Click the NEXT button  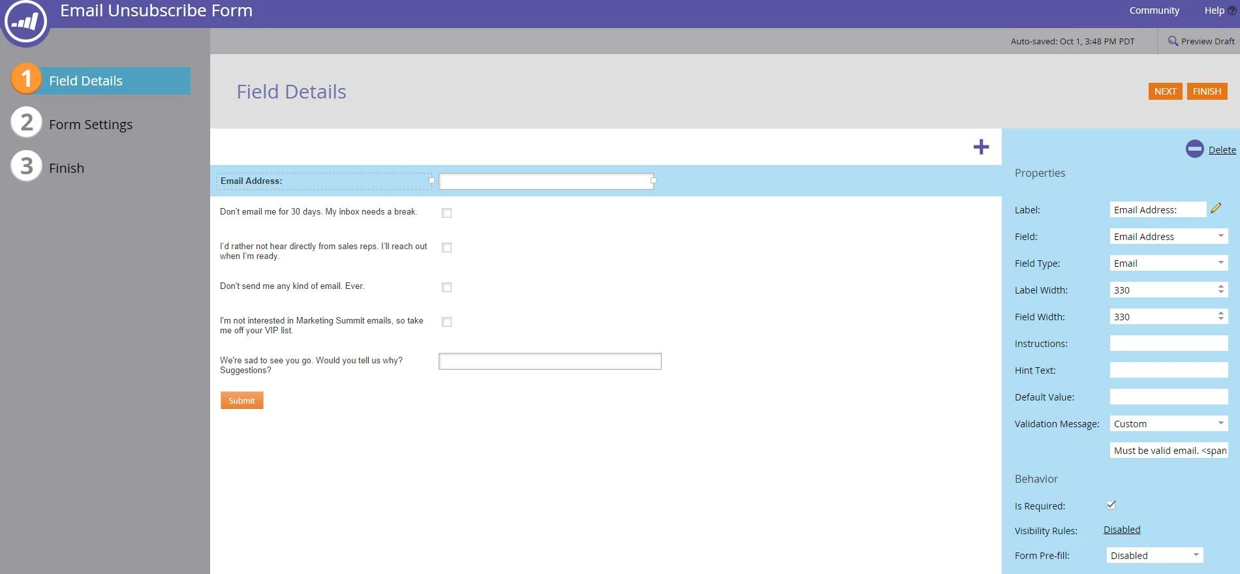click(x=1165, y=91)
